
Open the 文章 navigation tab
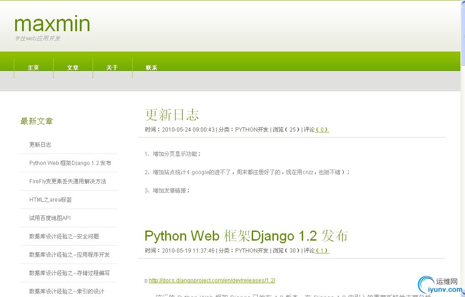point(72,67)
